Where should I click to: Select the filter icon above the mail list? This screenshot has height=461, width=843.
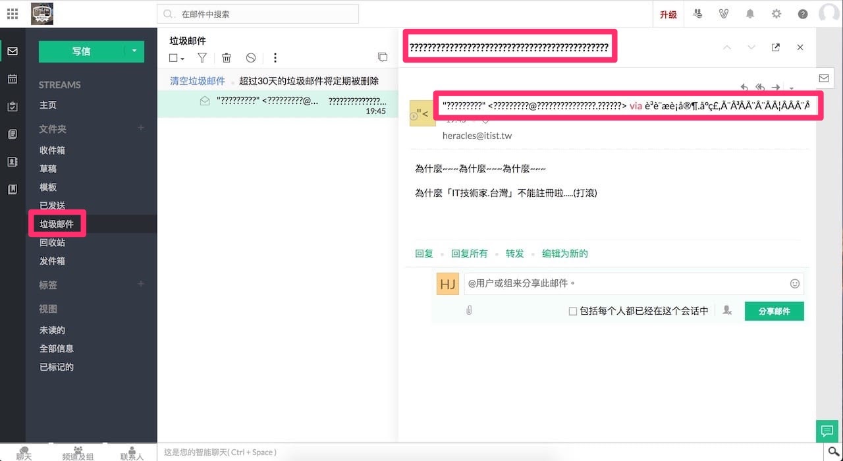(202, 58)
